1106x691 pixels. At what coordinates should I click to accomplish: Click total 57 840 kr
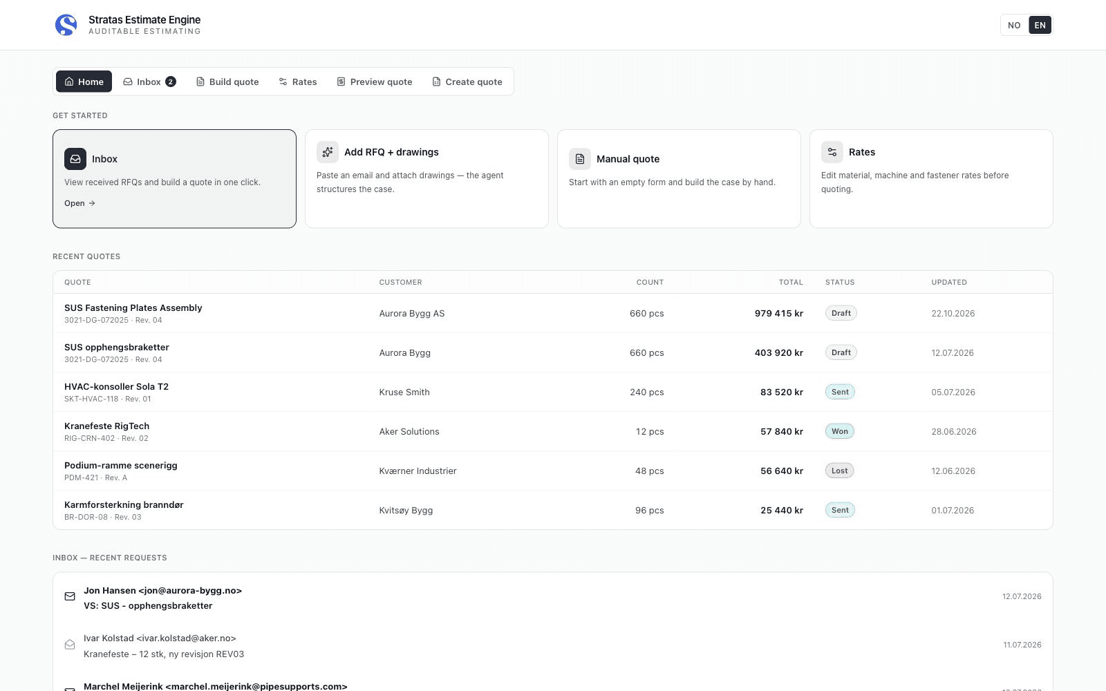click(782, 432)
